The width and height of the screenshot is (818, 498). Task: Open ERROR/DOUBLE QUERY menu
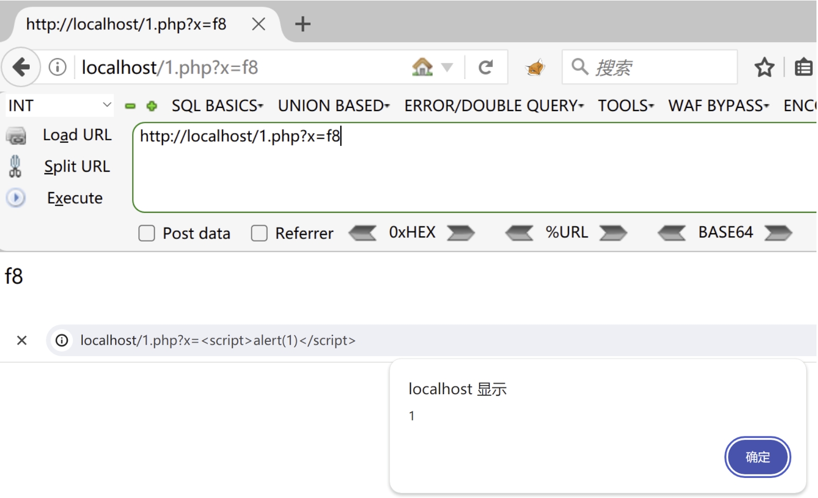(x=494, y=105)
